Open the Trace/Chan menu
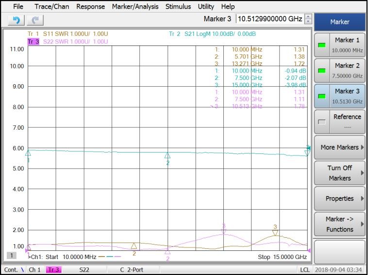Screen dimensions: 368x275 pos(52,7)
